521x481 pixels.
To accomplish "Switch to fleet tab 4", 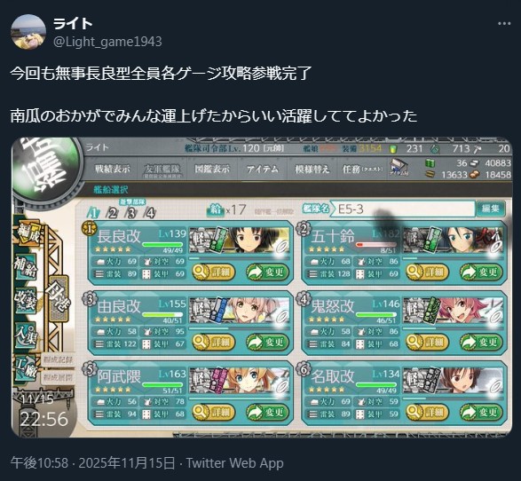I will (150, 213).
